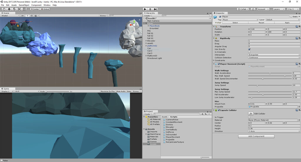Expand the Elevador object in the Hierarchy
Screen dimensions: 301x162
146,41
